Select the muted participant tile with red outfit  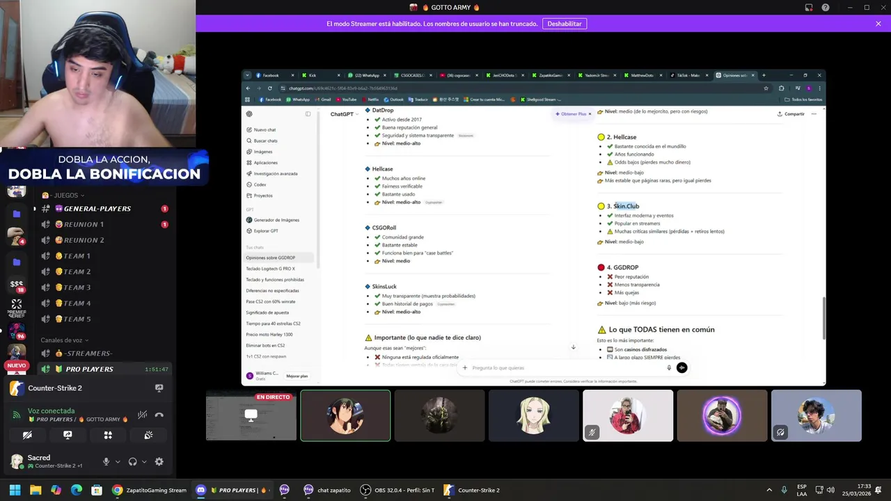628,415
